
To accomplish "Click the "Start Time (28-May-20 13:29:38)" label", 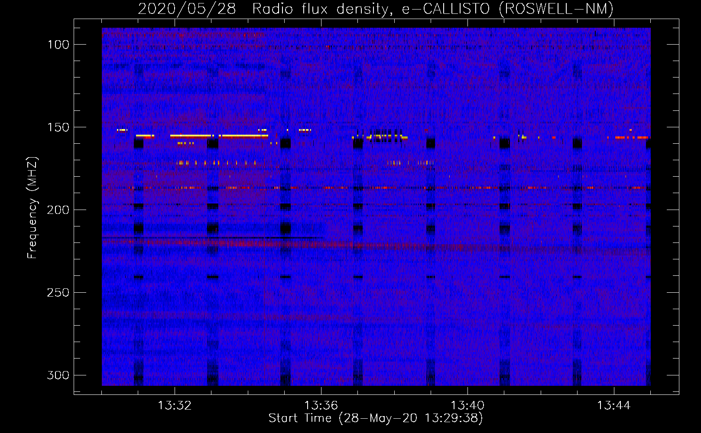I will tap(376, 418).
